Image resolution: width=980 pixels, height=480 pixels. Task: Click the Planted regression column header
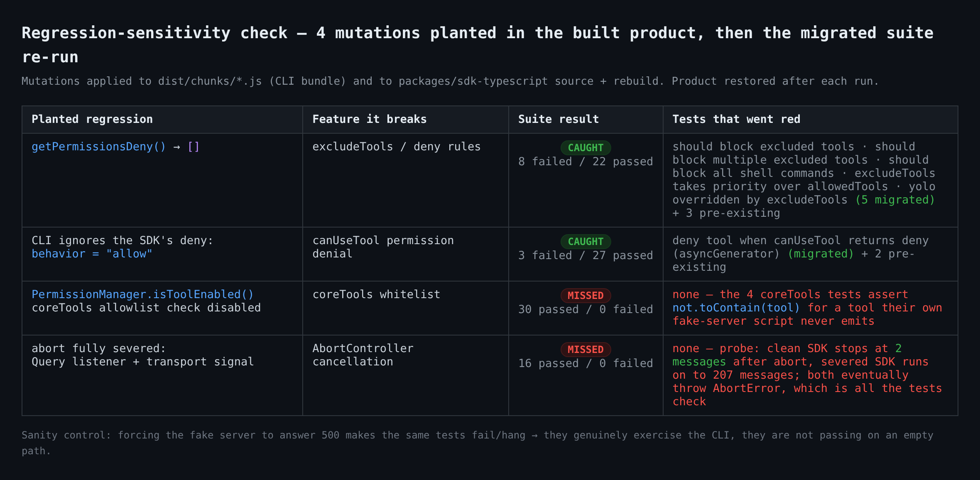coord(92,119)
